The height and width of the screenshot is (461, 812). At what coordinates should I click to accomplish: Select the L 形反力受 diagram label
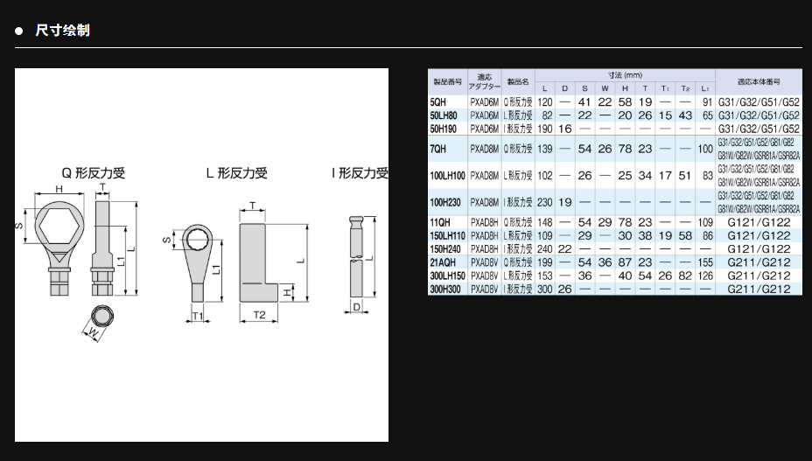(236, 173)
